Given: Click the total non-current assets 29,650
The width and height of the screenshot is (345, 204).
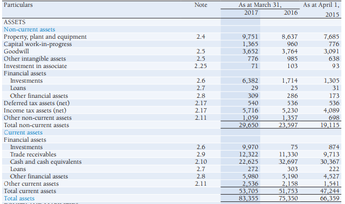Looking at the screenshot, I should (x=249, y=125).
